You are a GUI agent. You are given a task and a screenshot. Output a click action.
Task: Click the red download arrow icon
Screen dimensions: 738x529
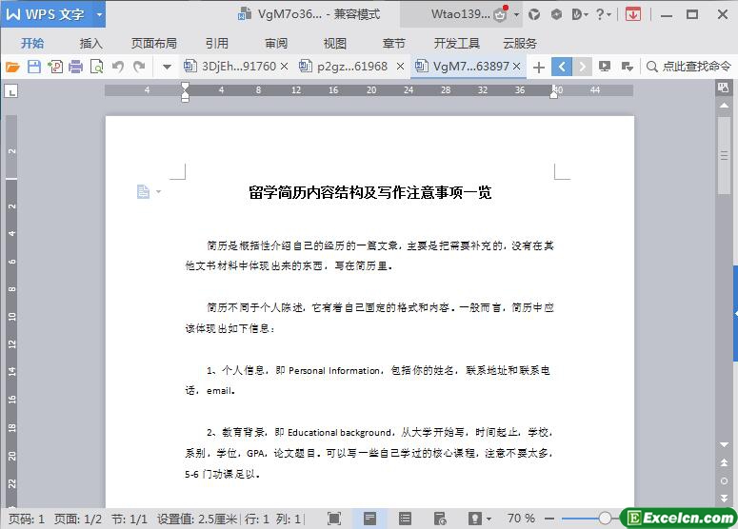click(633, 14)
